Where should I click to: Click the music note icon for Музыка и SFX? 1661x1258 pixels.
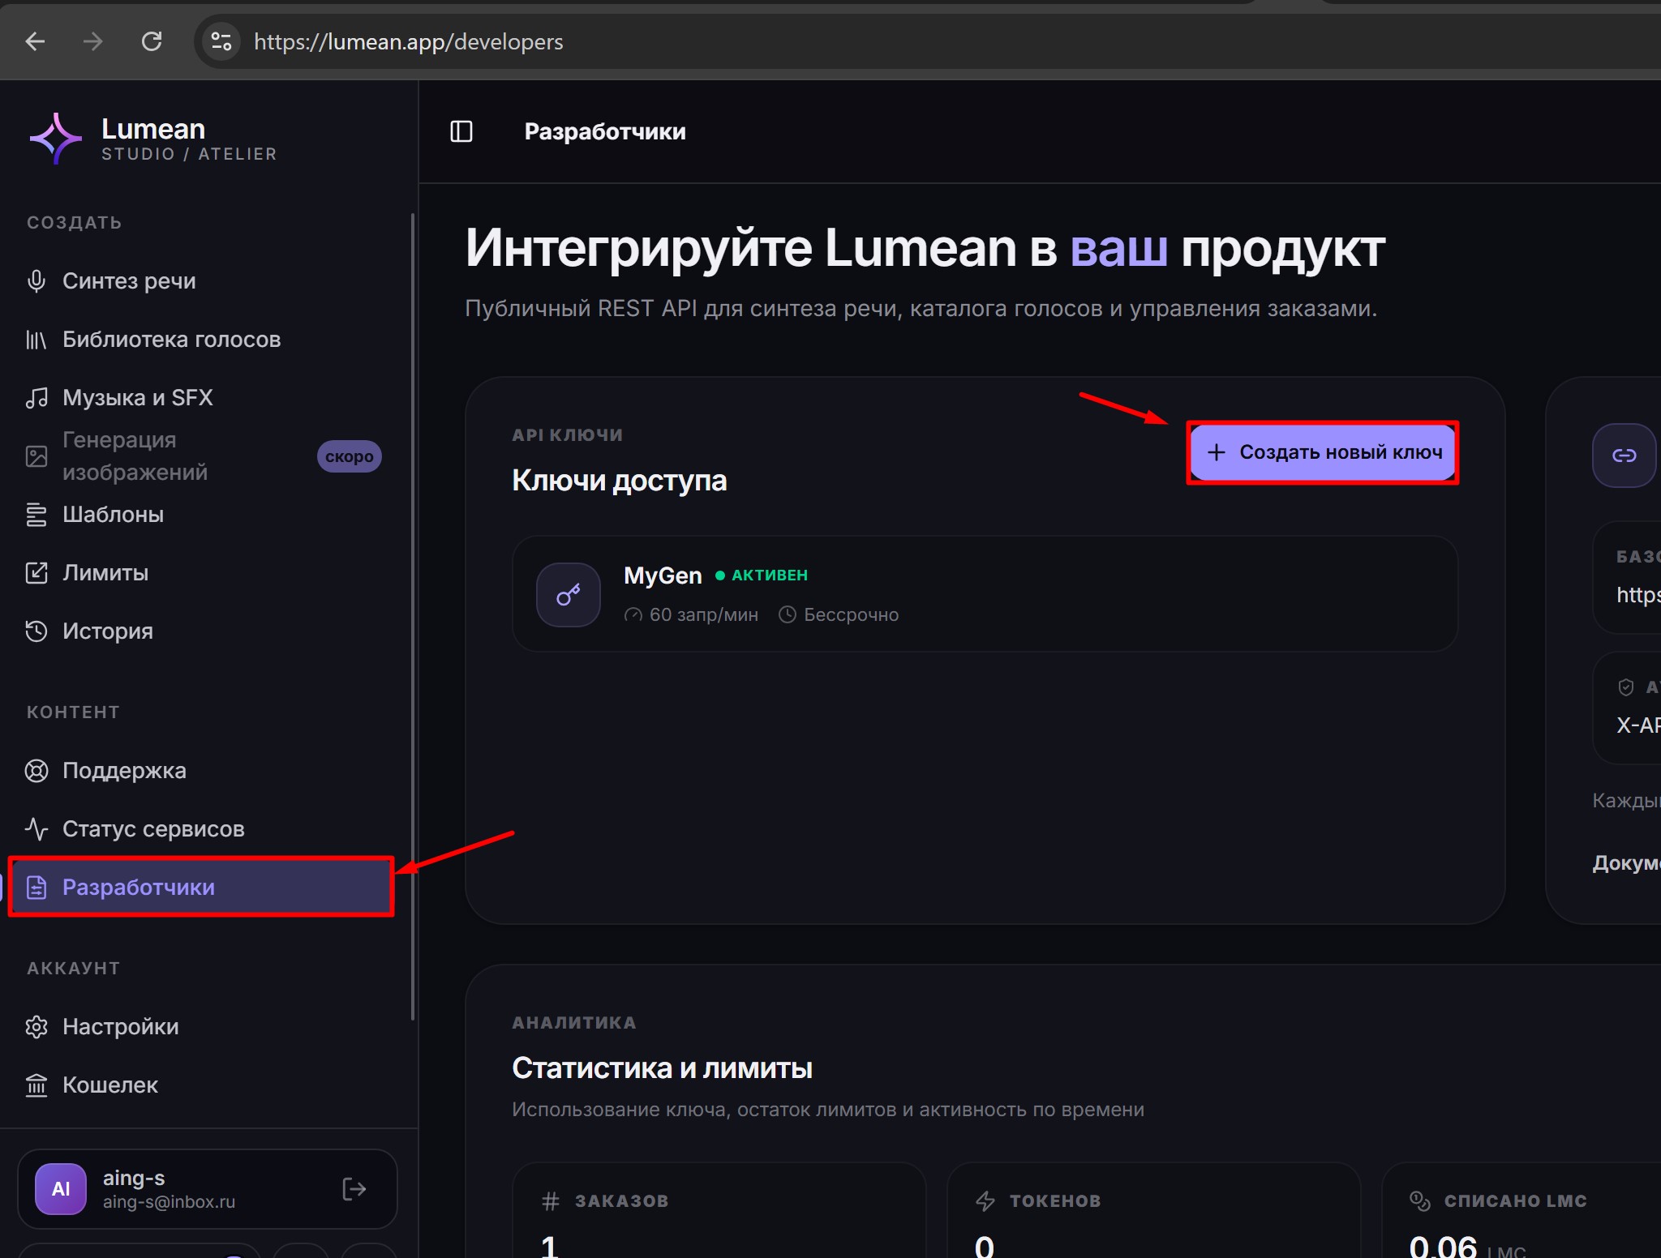pyautogui.click(x=36, y=398)
